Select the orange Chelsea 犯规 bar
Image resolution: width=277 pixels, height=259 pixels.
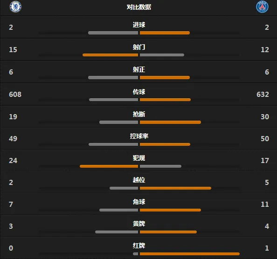point(109,166)
